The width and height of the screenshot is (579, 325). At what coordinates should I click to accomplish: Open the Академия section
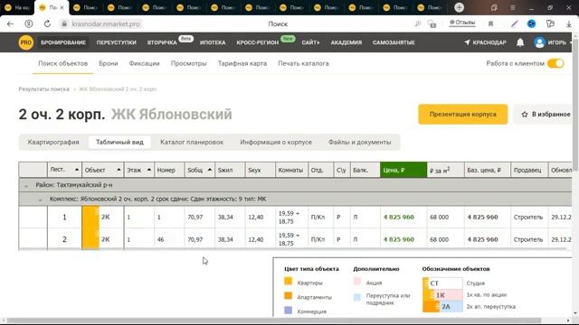(346, 42)
